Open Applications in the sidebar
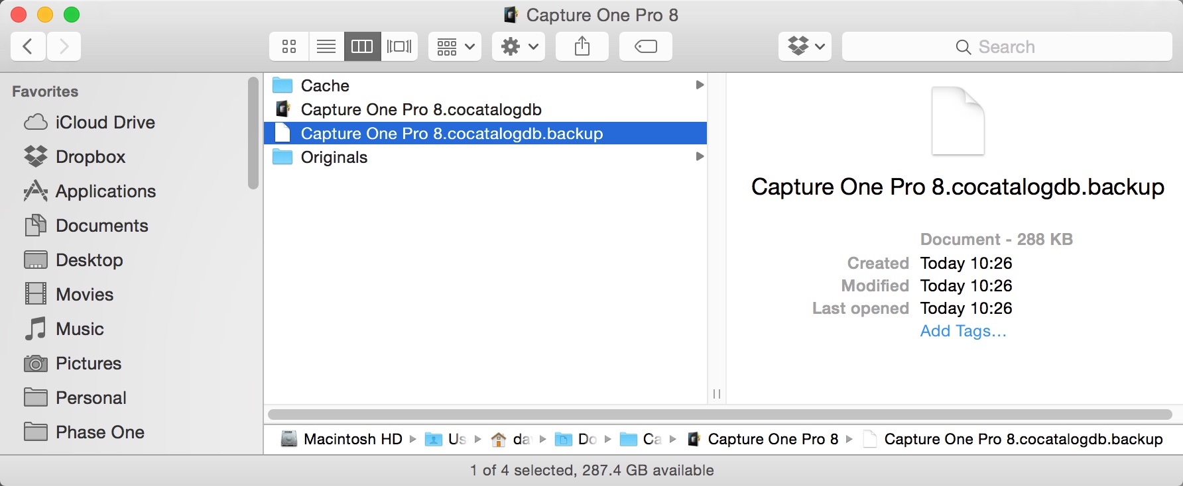Screen dimensions: 1183x486 click(90, 191)
